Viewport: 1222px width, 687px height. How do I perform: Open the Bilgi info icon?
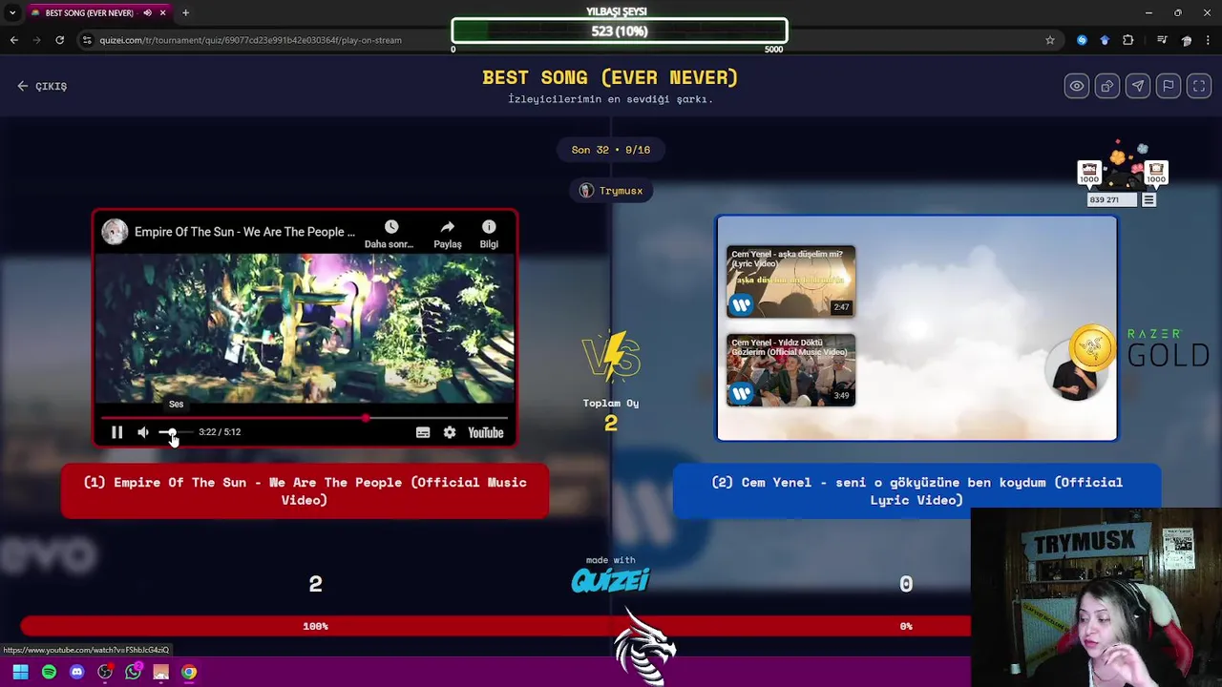coord(489,227)
